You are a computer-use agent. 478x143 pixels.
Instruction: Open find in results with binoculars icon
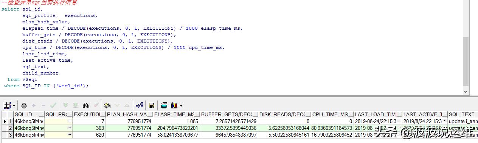(86, 106)
